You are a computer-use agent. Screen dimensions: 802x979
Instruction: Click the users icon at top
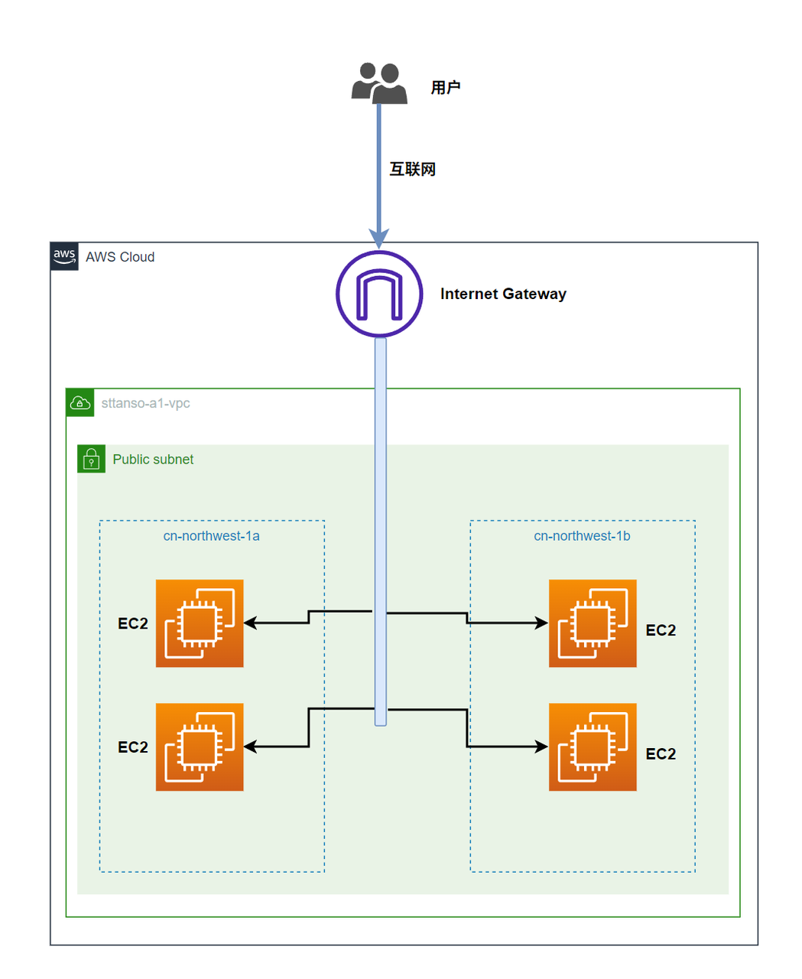click(379, 83)
